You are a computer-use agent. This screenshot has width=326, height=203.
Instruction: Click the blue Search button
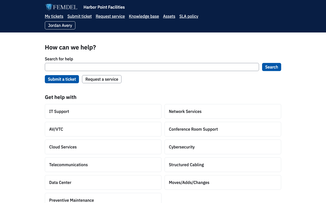coord(271,67)
